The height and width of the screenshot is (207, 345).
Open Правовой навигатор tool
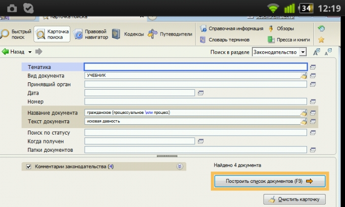[x=91, y=34]
